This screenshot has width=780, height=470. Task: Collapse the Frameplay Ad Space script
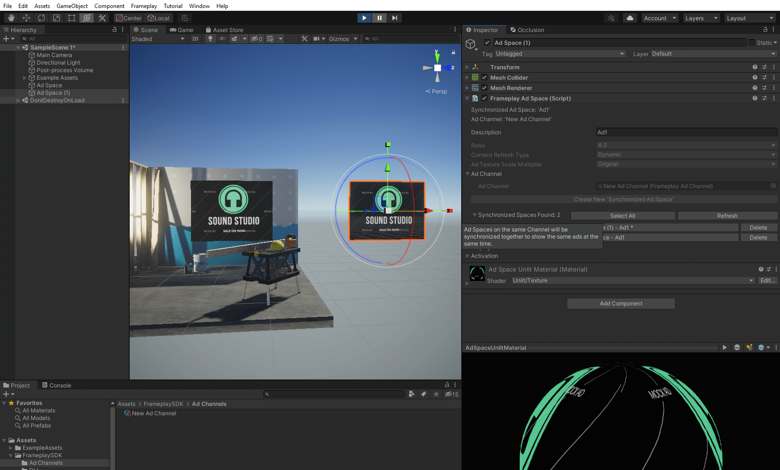467,98
